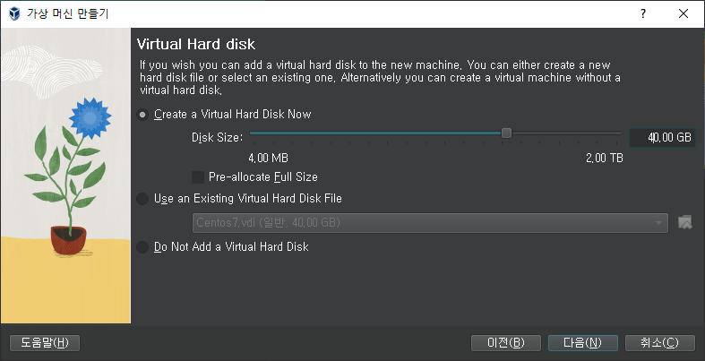Focus the 40.00 GB disk size field
The image size is (705, 361).
point(662,138)
